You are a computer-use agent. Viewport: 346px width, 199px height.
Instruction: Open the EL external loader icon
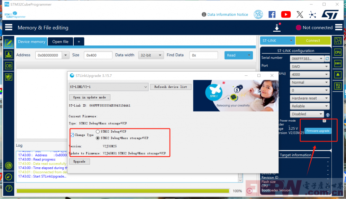pos(9,165)
